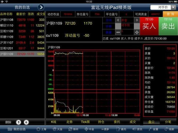Select 沪深1107 in the watchlist
Viewport: 178px width, 133px height.
(x=22, y=43)
